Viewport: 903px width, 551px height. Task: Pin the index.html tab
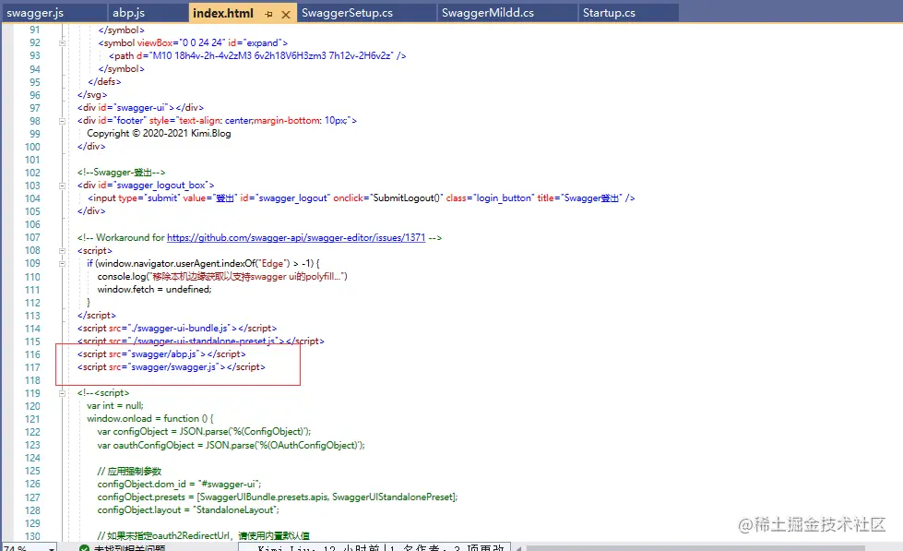point(268,14)
